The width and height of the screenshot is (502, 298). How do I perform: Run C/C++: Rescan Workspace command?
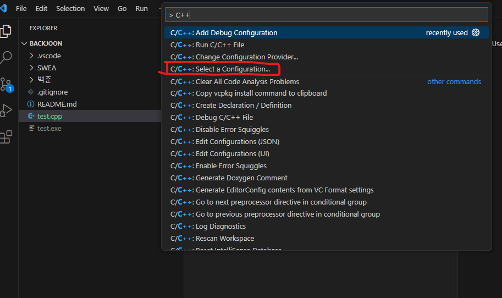coord(327,239)
